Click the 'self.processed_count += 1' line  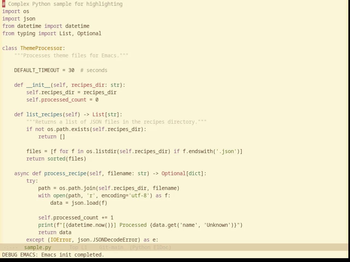pyautogui.click(x=76, y=218)
